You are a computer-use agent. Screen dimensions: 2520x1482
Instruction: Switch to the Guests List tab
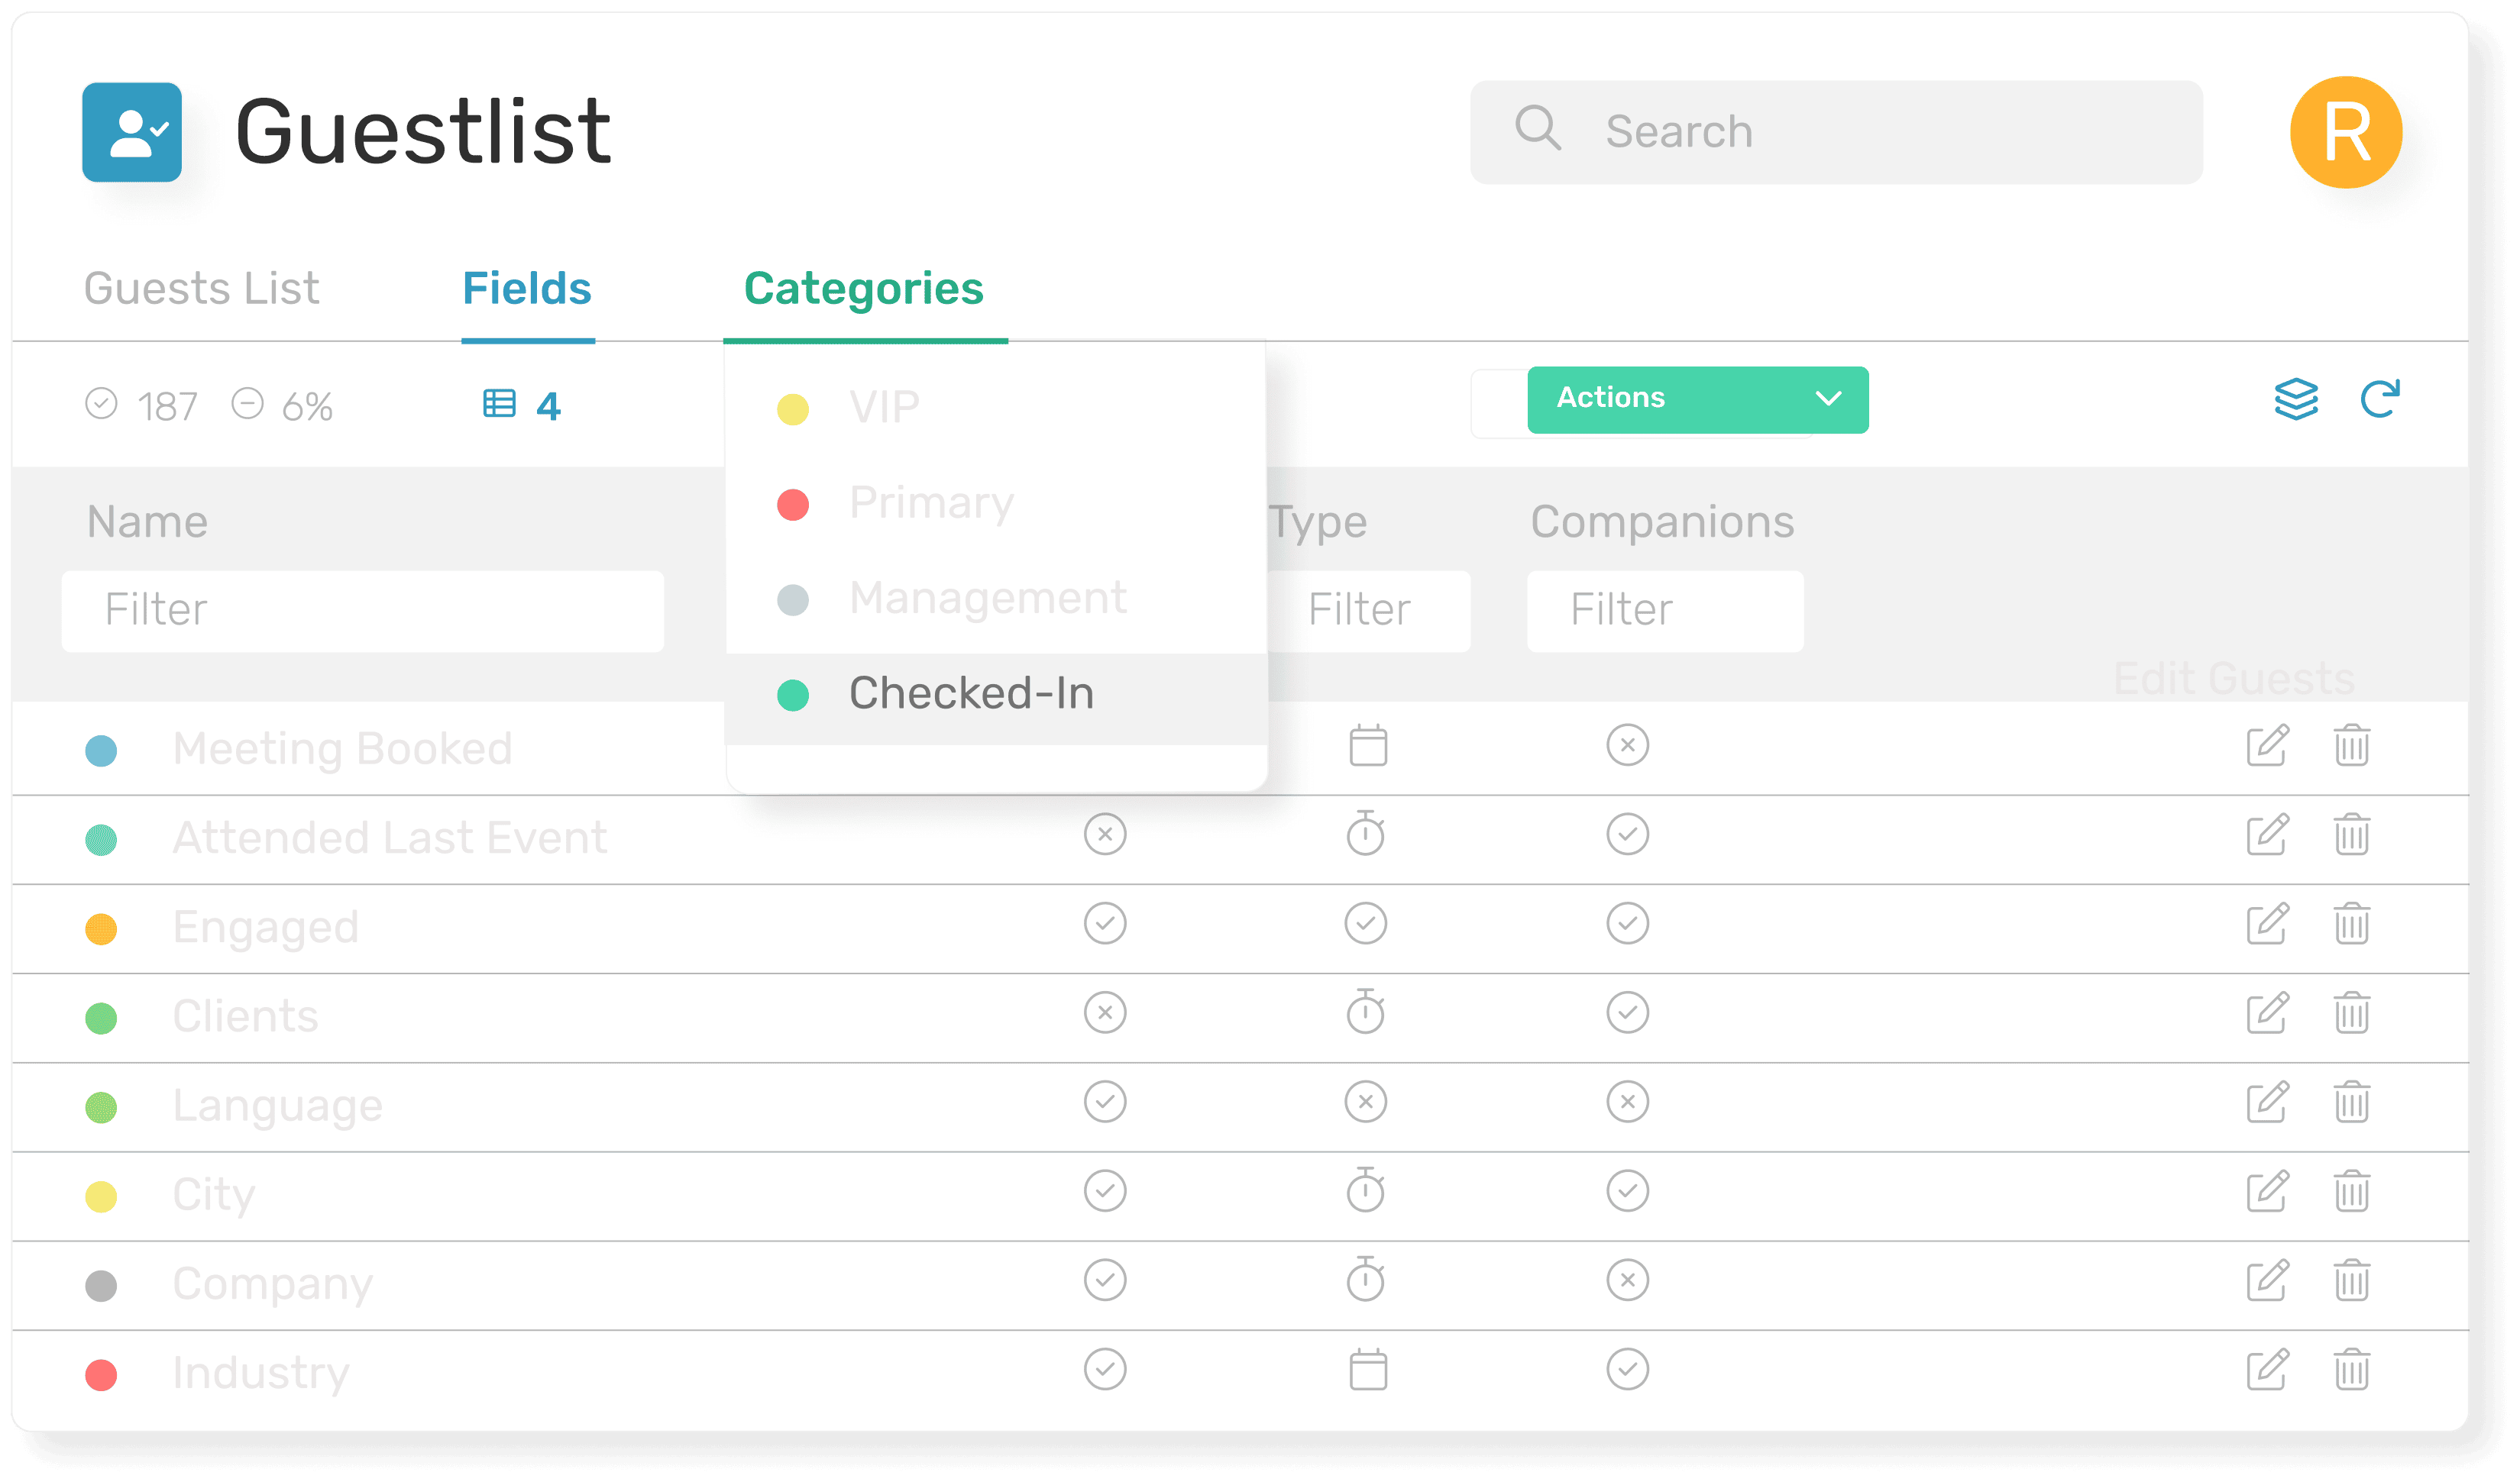(x=201, y=289)
